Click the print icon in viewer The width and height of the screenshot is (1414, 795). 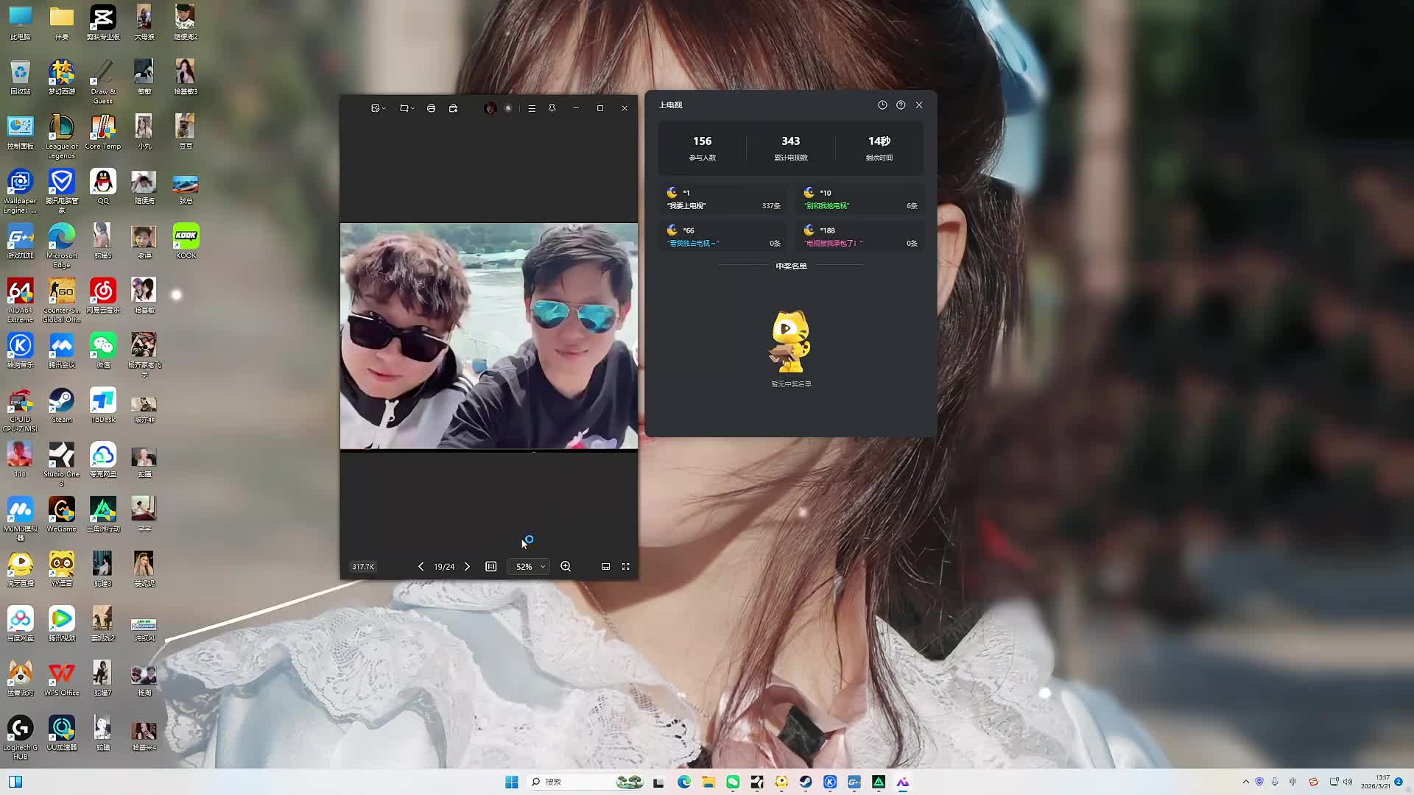(x=431, y=108)
